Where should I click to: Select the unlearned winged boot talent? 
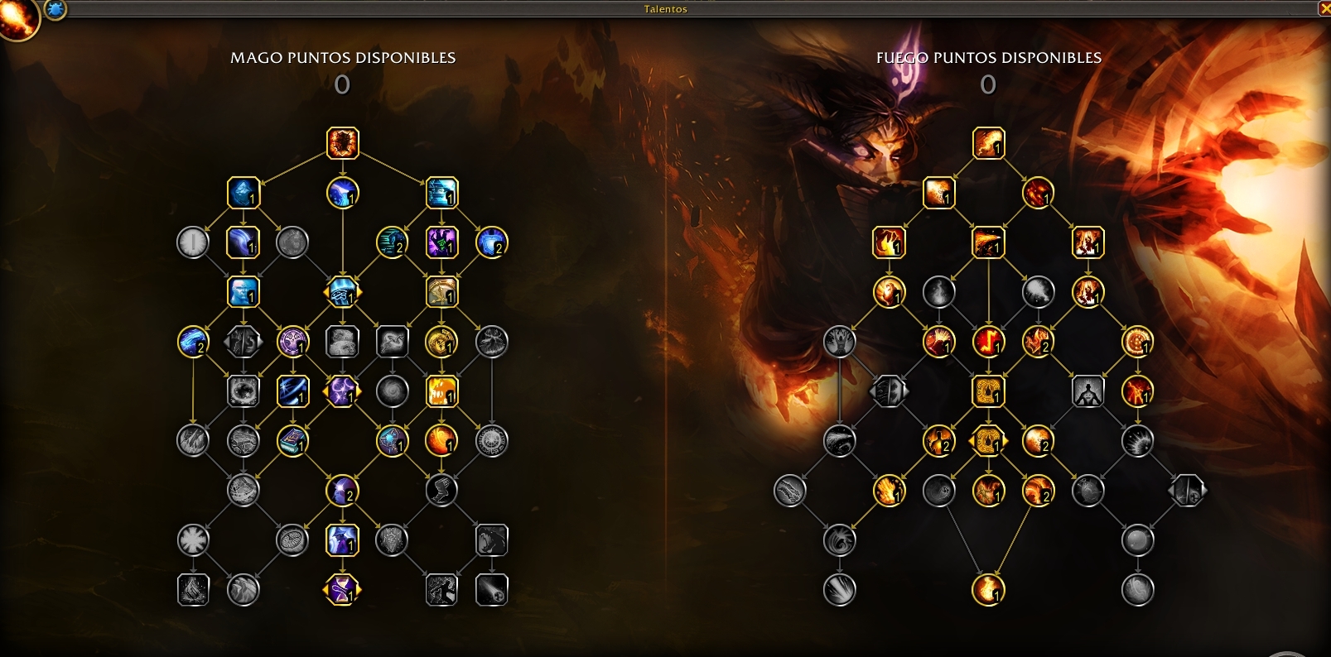(441, 491)
